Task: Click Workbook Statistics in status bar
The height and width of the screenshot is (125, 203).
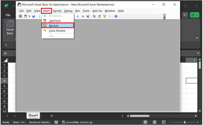Action: click(39, 122)
